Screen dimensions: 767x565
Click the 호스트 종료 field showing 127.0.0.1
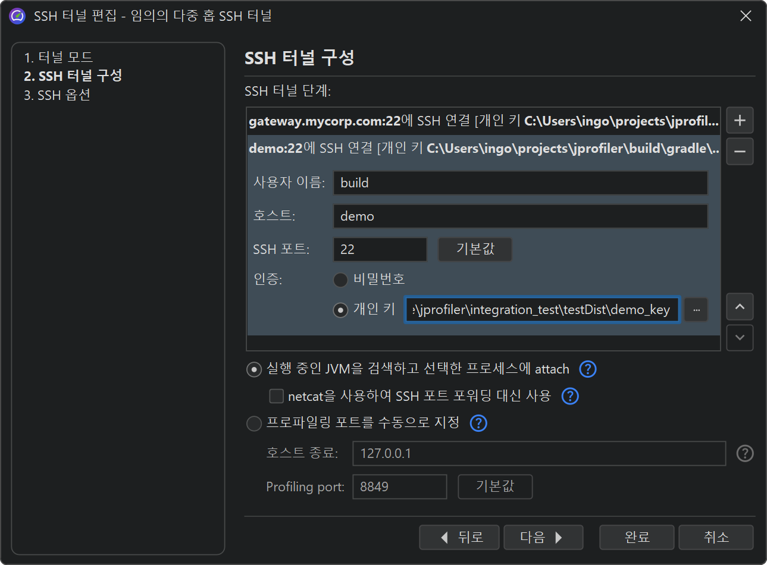pyautogui.click(x=539, y=454)
